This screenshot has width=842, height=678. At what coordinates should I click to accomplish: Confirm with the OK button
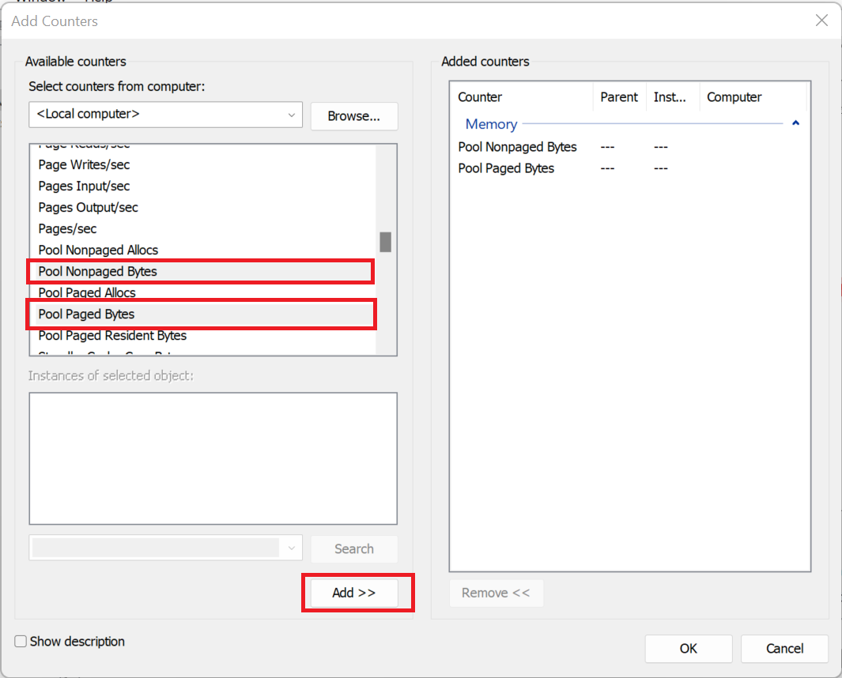[688, 649]
